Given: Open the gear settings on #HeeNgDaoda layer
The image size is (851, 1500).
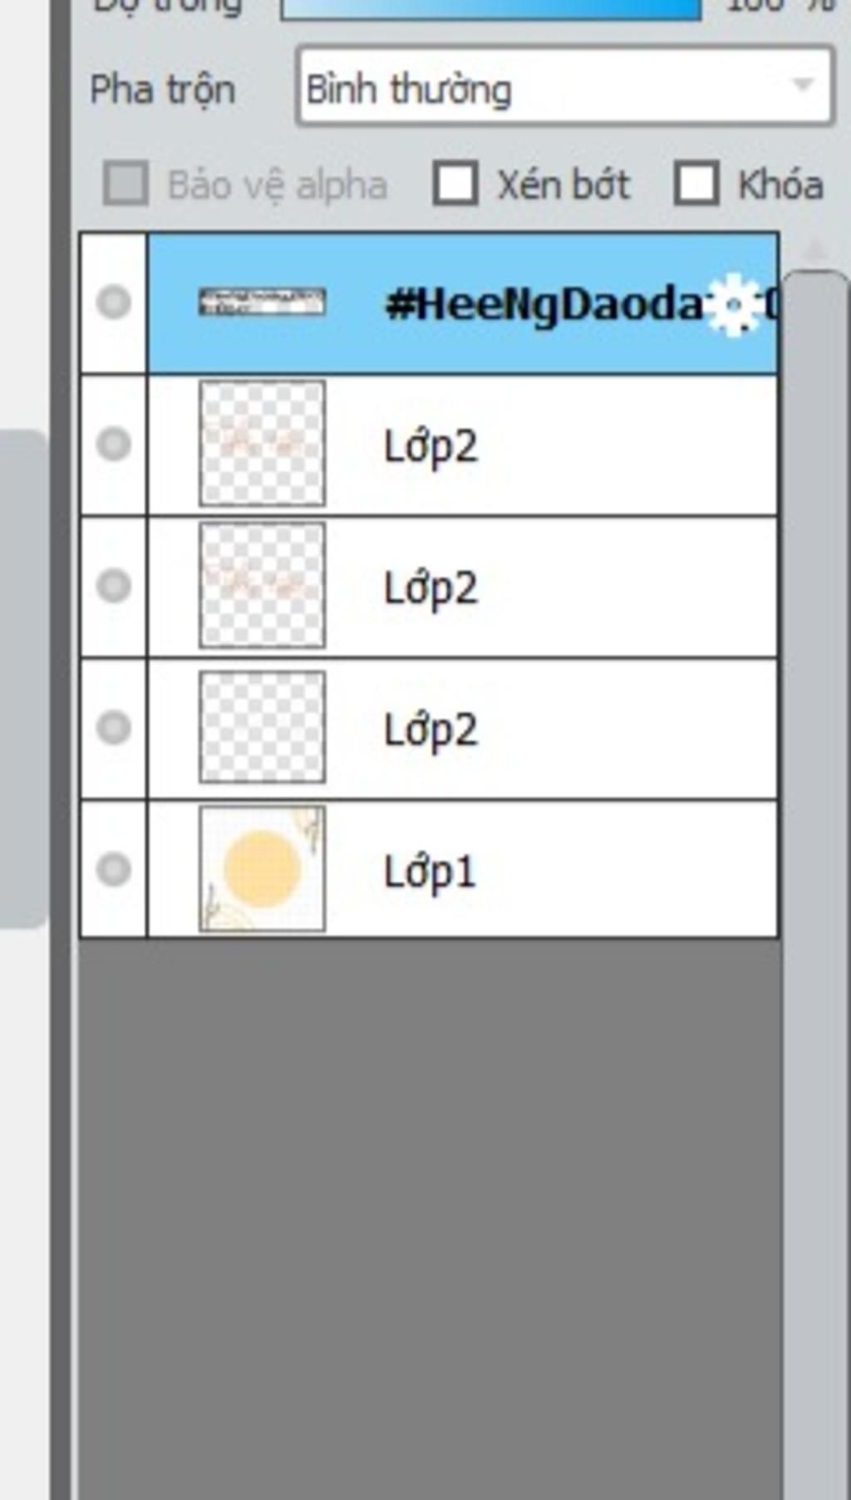Looking at the screenshot, I should coord(734,304).
